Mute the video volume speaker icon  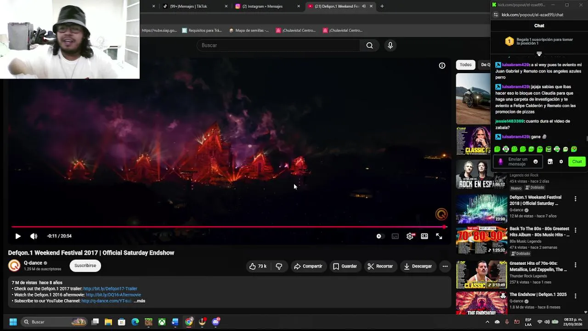34,236
